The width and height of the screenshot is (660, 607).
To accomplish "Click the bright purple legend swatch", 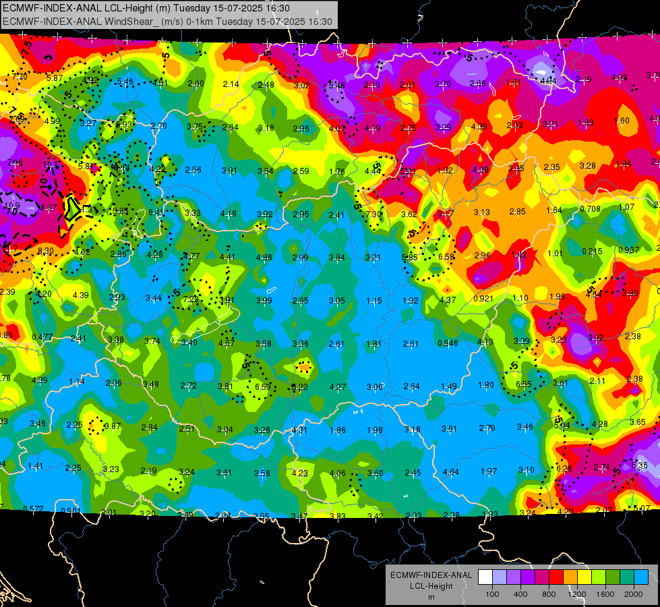I will [x=528, y=577].
